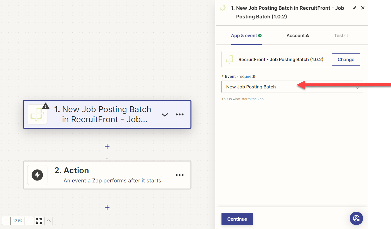Click the Change app button
Screen dimensions: 391x229
[x=346, y=59]
